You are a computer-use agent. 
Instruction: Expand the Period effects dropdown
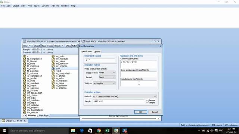coord(107,77)
